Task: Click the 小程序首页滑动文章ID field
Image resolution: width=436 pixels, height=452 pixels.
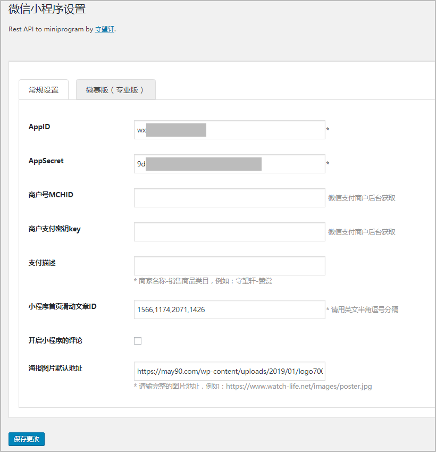Action: click(229, 309)
